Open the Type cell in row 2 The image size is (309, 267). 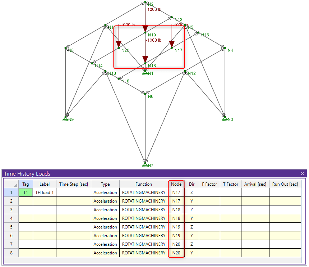[x=105, y=201]
